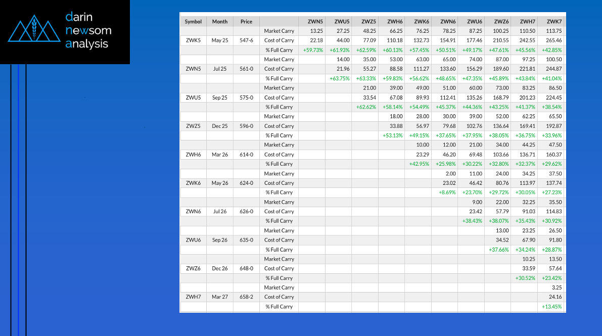This screenshot has width=602, height=336.
Task: Click the ZWH7 symbol row cell
Action: 193,297
